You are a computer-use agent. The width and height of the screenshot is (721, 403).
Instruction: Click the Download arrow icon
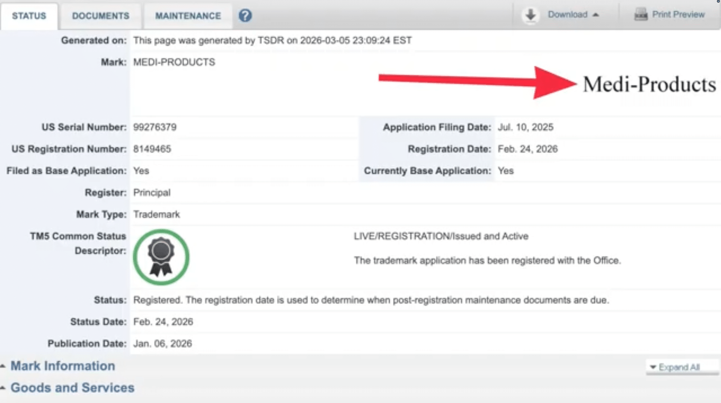click(x=531, y=15)
